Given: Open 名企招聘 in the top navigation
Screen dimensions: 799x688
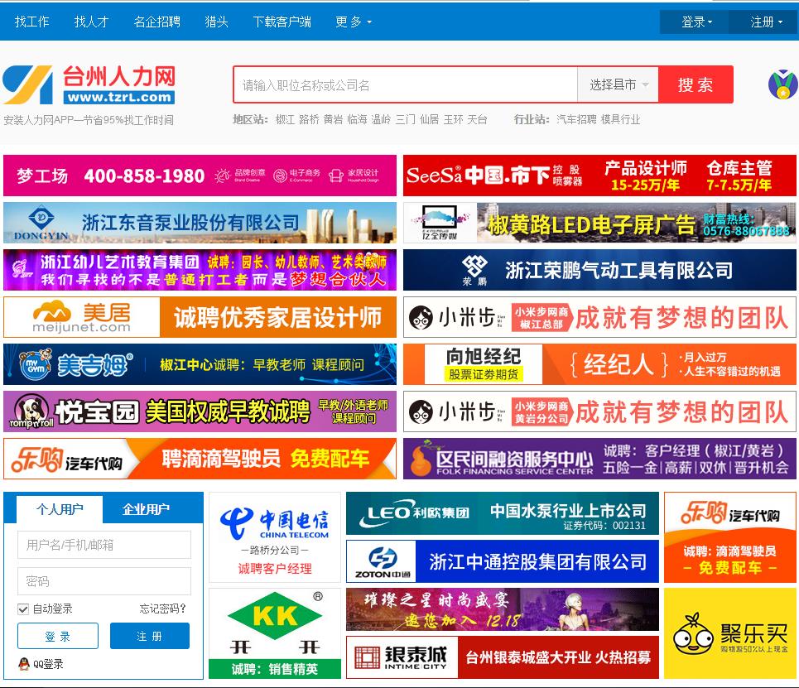Looking at the screenshot, I should (157, 22).
